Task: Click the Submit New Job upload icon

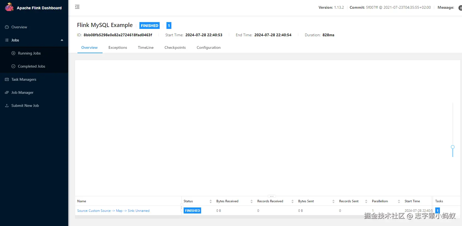Action: [7, 106]
